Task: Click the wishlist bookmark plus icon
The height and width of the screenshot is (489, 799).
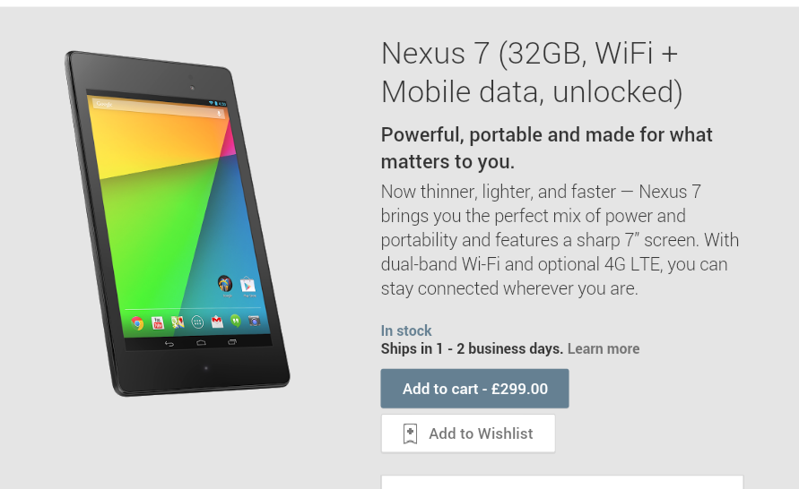Action: (410, 433)
